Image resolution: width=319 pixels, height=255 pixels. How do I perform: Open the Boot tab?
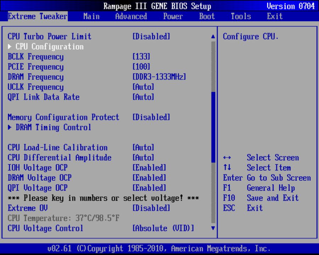[207, 16]
